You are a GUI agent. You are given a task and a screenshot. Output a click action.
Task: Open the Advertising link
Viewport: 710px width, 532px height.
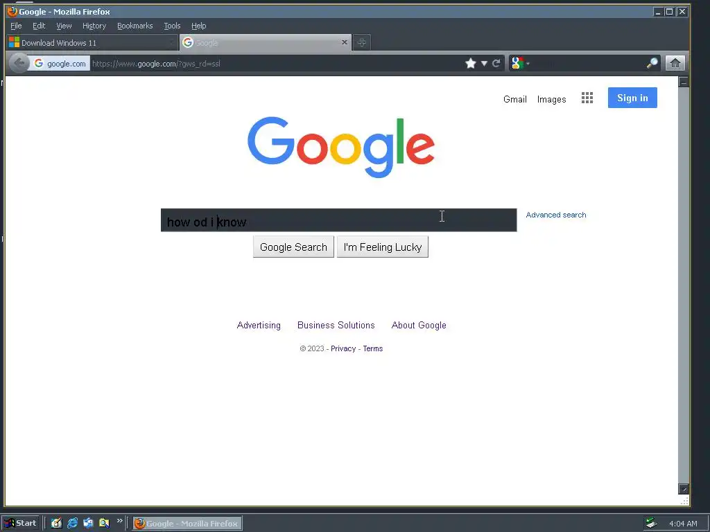point(259,326)
